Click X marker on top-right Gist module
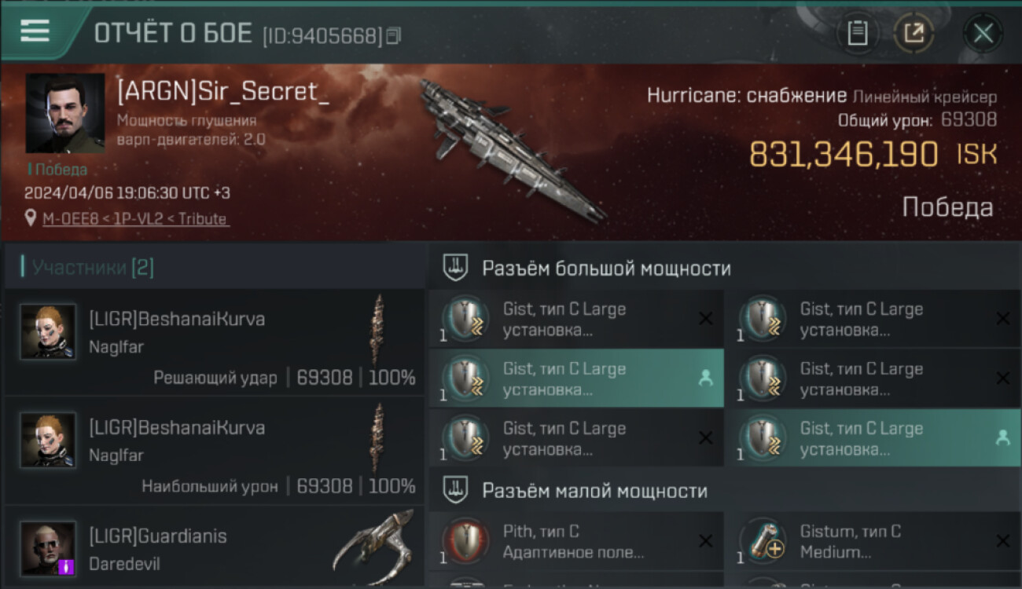 click(x=1002, y=319)
